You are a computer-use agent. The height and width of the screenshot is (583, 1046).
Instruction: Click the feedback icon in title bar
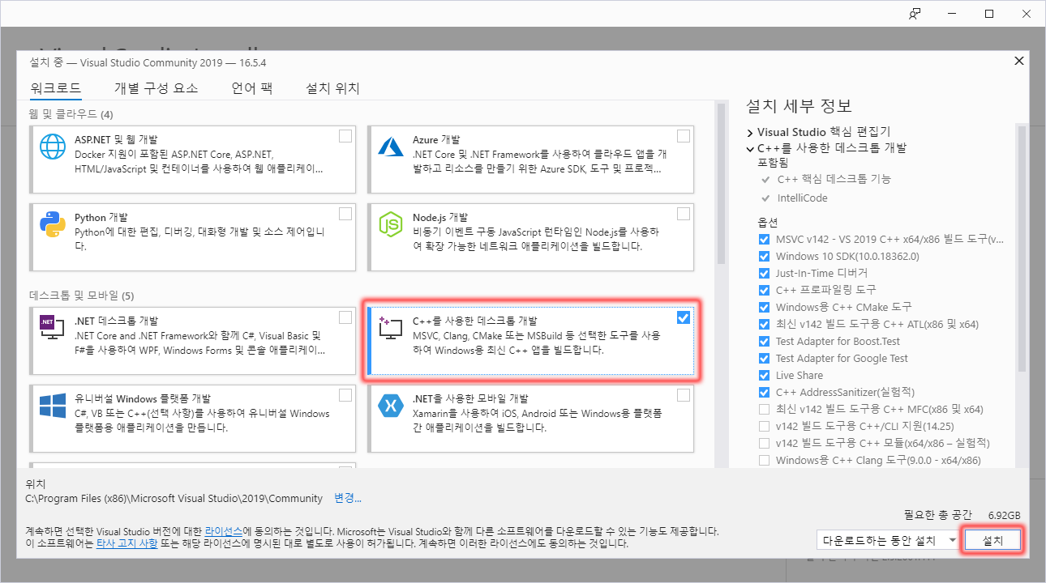[x=915, y=14]
